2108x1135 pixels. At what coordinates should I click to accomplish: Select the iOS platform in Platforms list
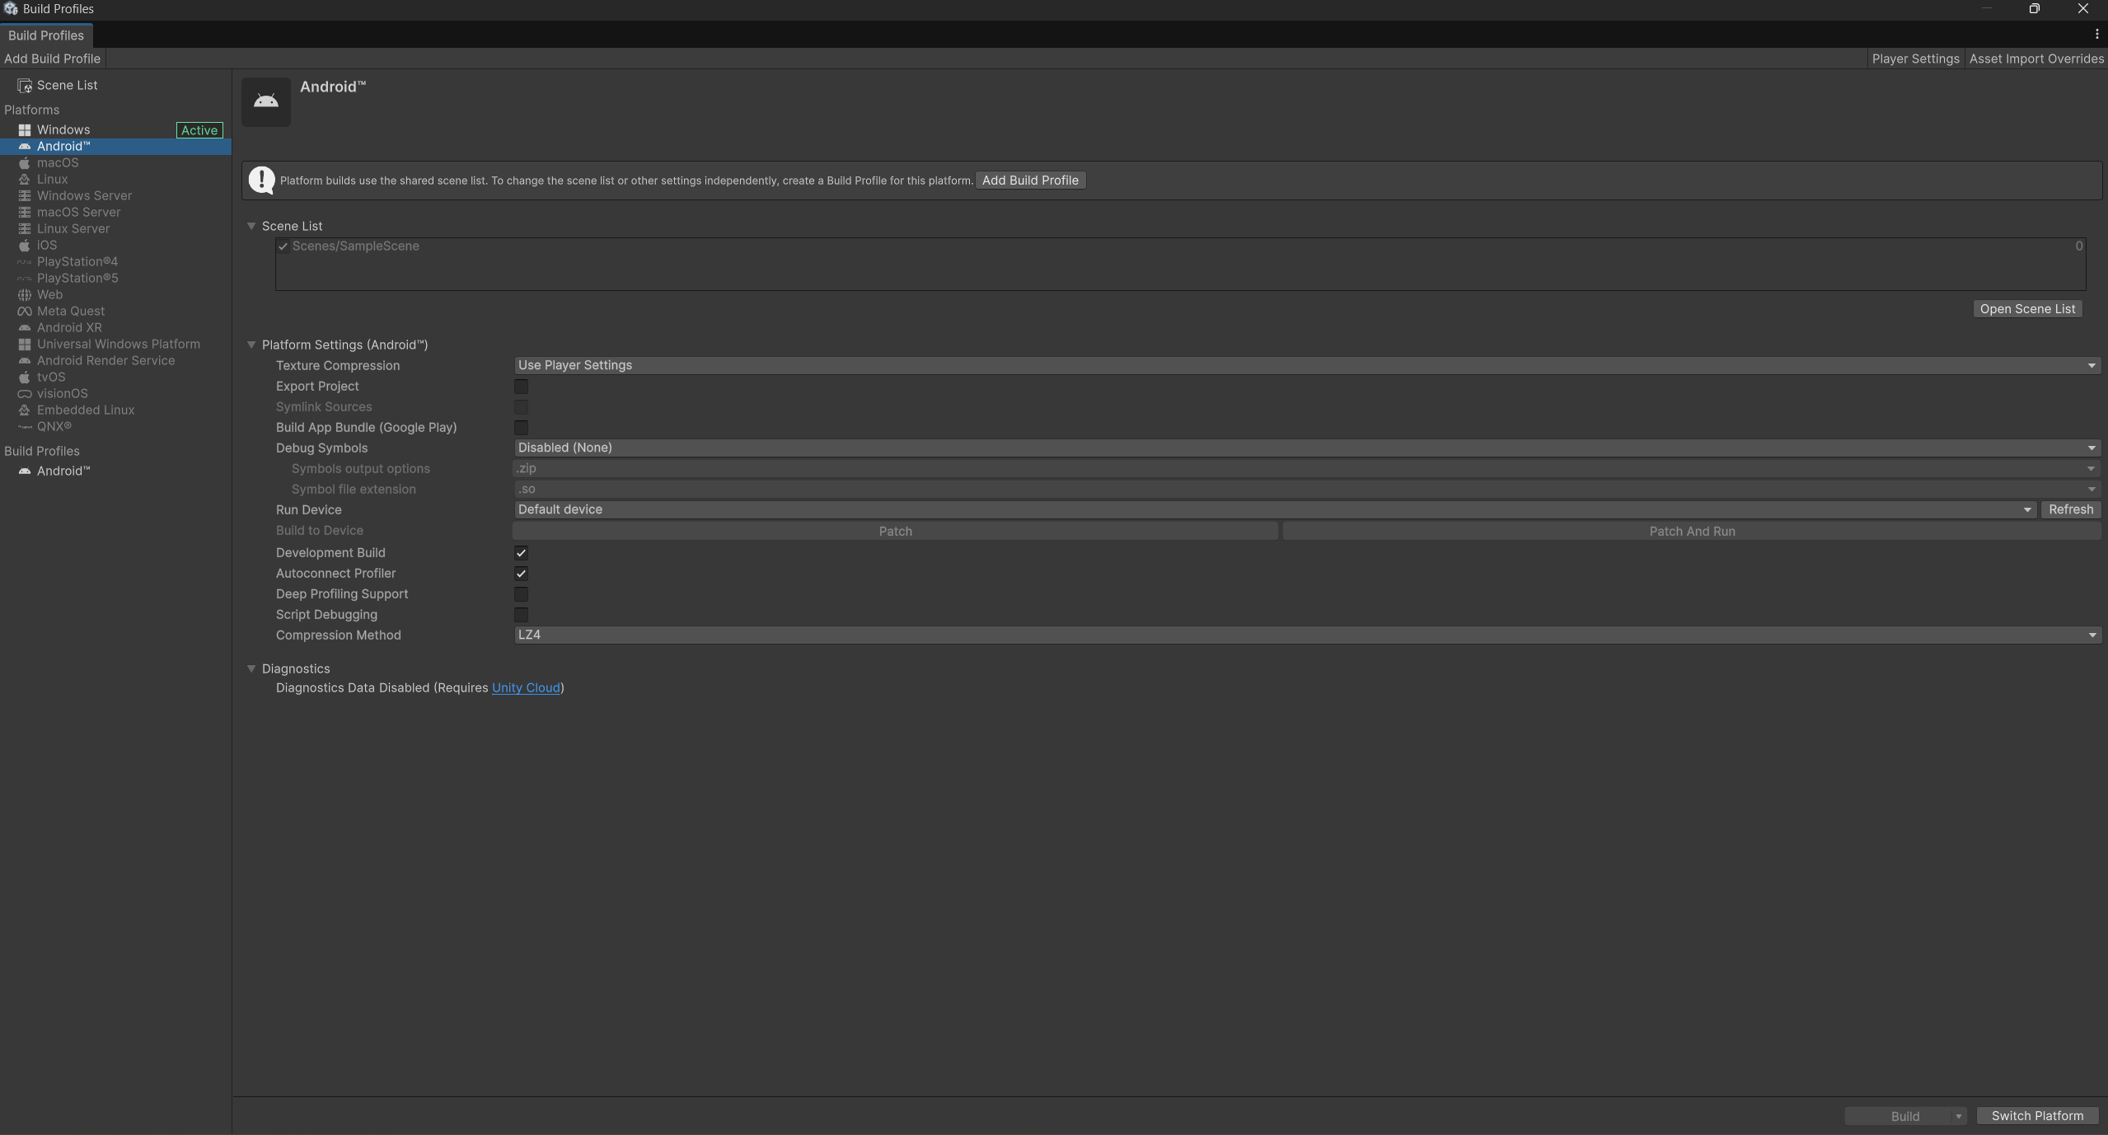[47, 245]
